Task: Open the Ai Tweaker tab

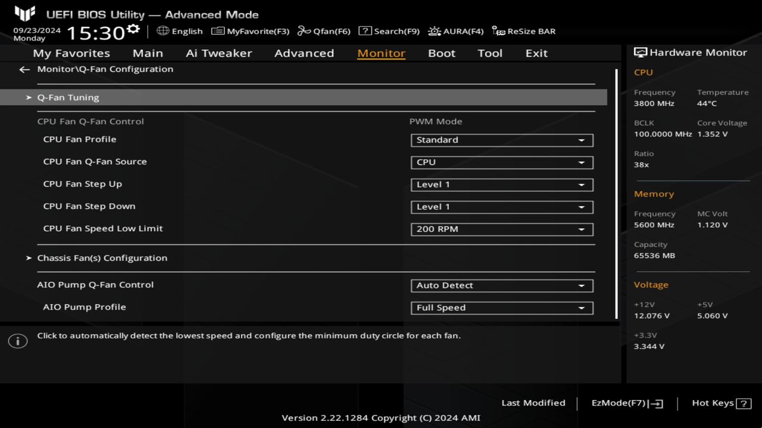Action: point(219,53)
